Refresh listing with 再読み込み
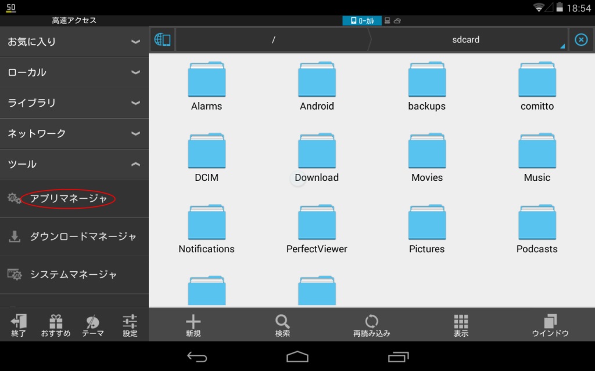Image resolution: width=595 pixels, height=371 pixels. coord(371,325)
